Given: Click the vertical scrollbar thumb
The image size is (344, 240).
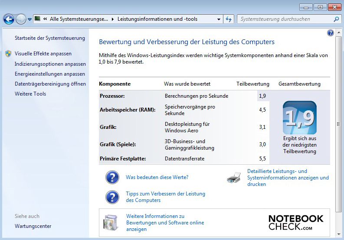Looking at the screenshot, I should [339, 124].
